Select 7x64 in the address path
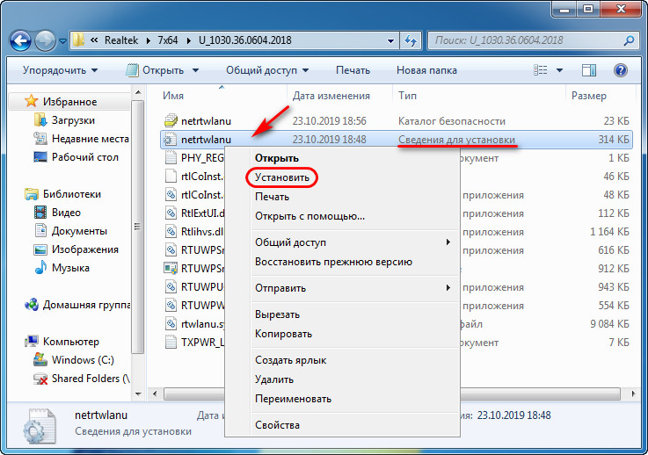Screen dimensions: 648x455 (x=168, y=40)
